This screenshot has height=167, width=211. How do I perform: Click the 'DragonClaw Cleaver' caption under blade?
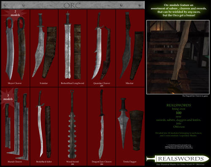102,162
